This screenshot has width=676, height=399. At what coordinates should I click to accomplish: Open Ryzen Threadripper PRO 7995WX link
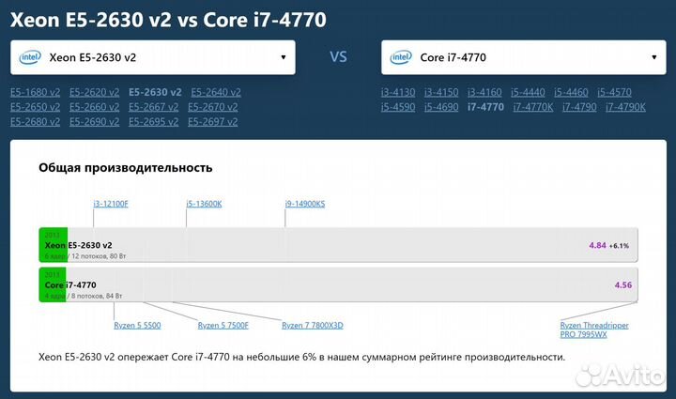[594, 330]
